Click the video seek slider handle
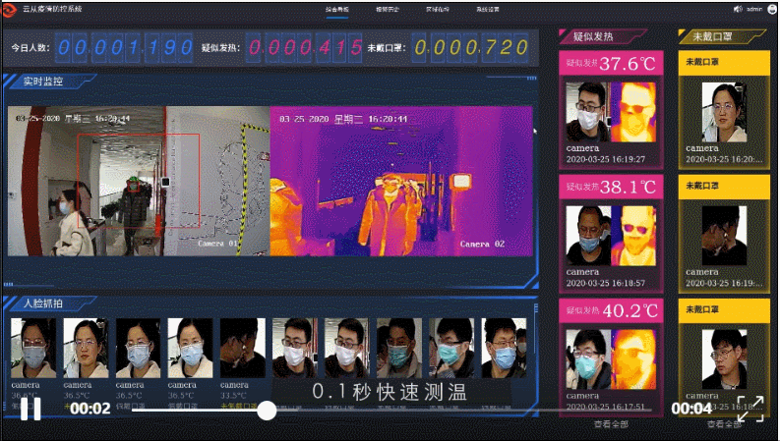Image resolution: width=780 pixels, height=441 pixels. point(267,411)
